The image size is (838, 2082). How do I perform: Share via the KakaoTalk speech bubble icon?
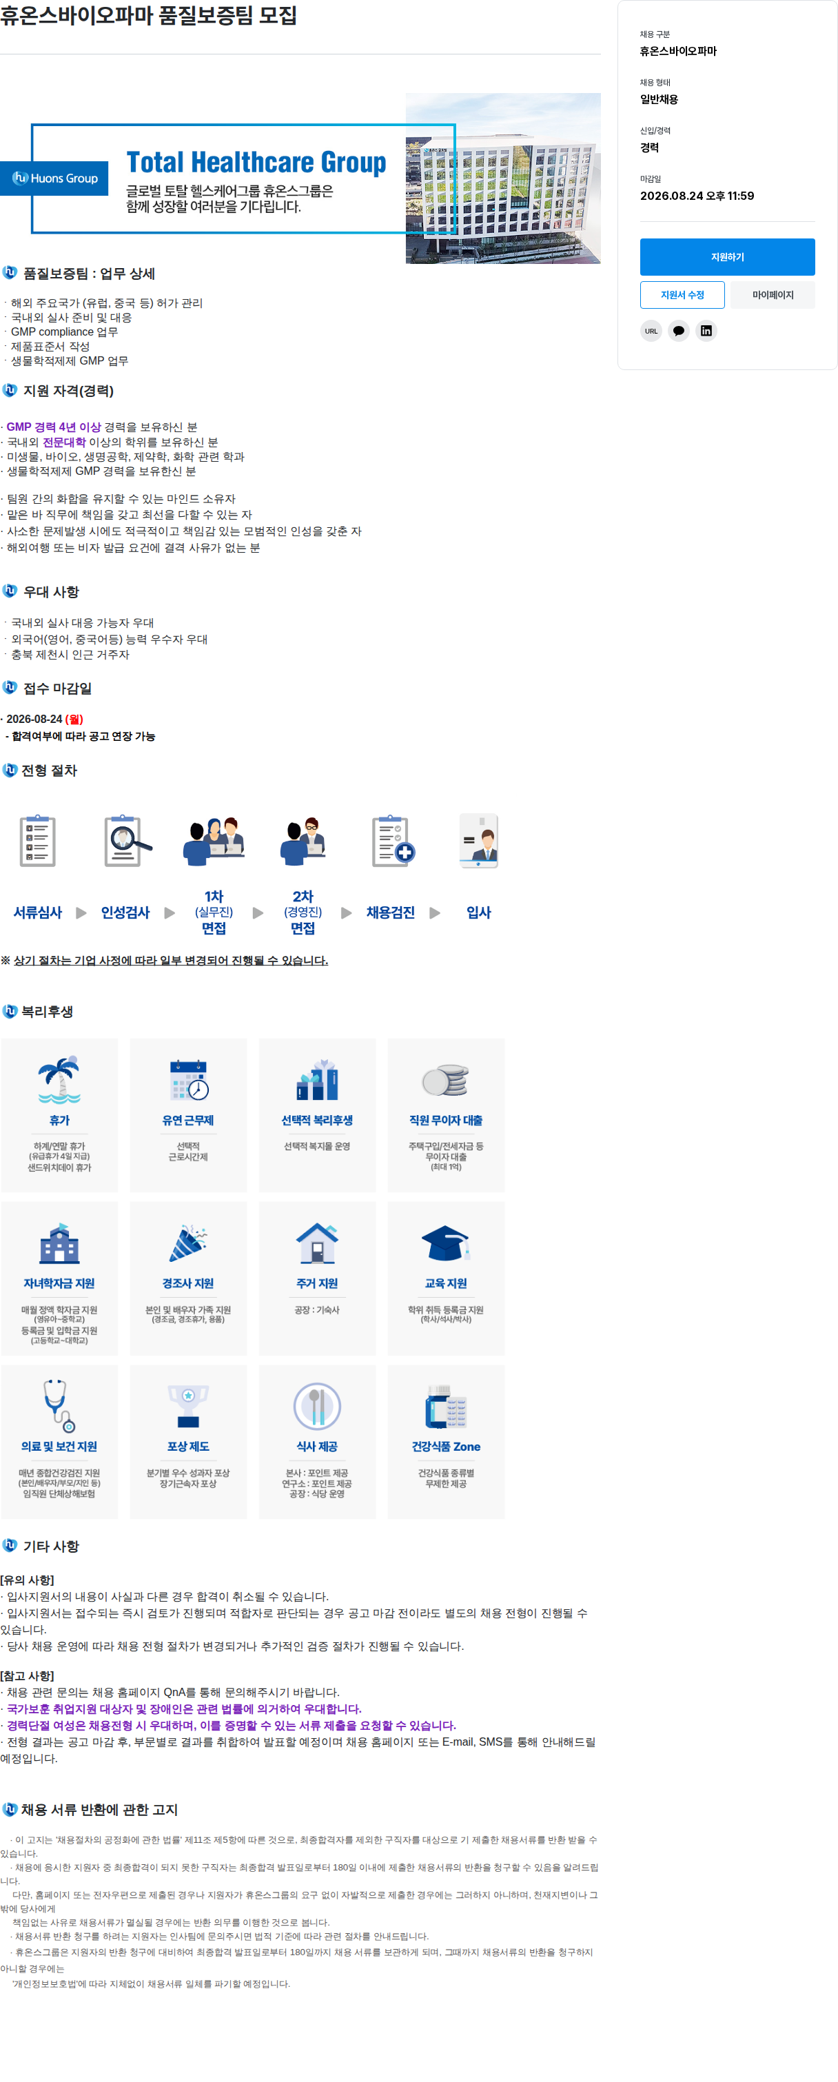[x=679, y=331]
